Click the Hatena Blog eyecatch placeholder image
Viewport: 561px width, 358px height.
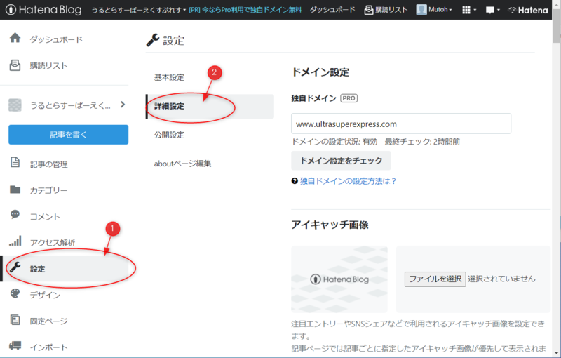click(339, 279)
